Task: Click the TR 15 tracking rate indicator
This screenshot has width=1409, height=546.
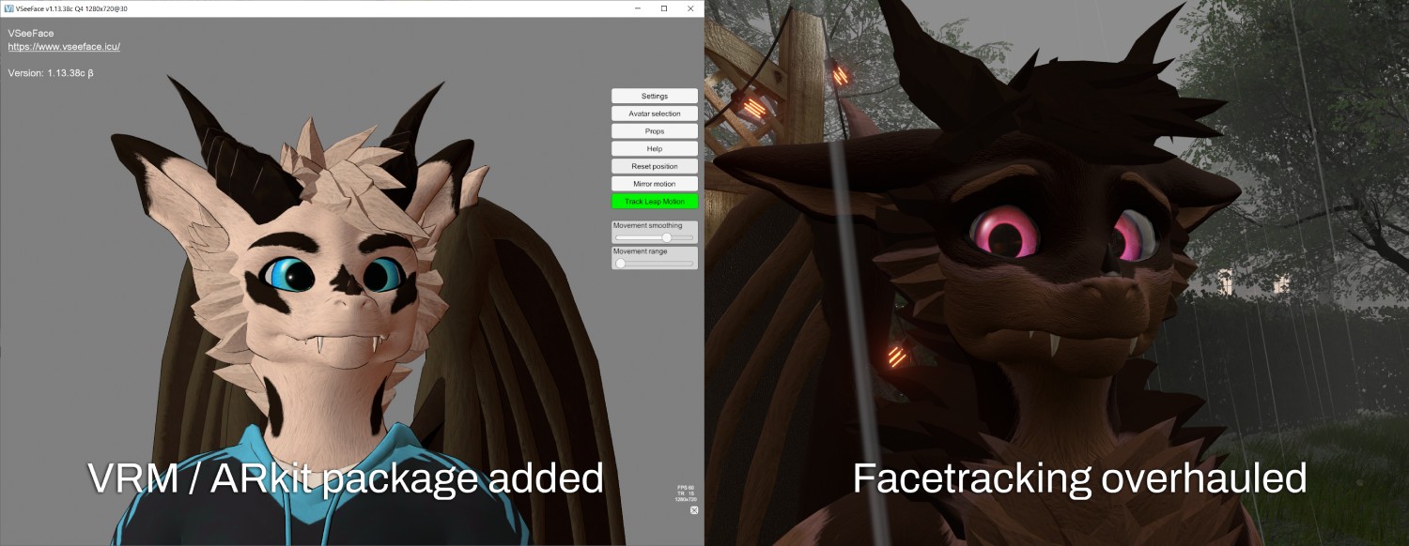Action: click(x=685, y=493)
